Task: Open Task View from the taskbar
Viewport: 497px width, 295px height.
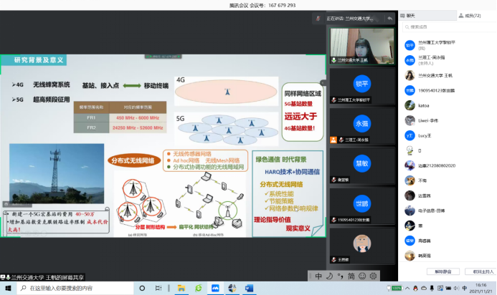Action: click(x=158, y=288)
